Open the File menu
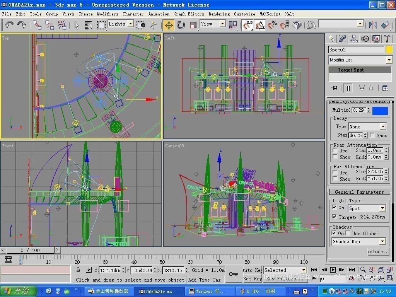 [x=7, y=14]
